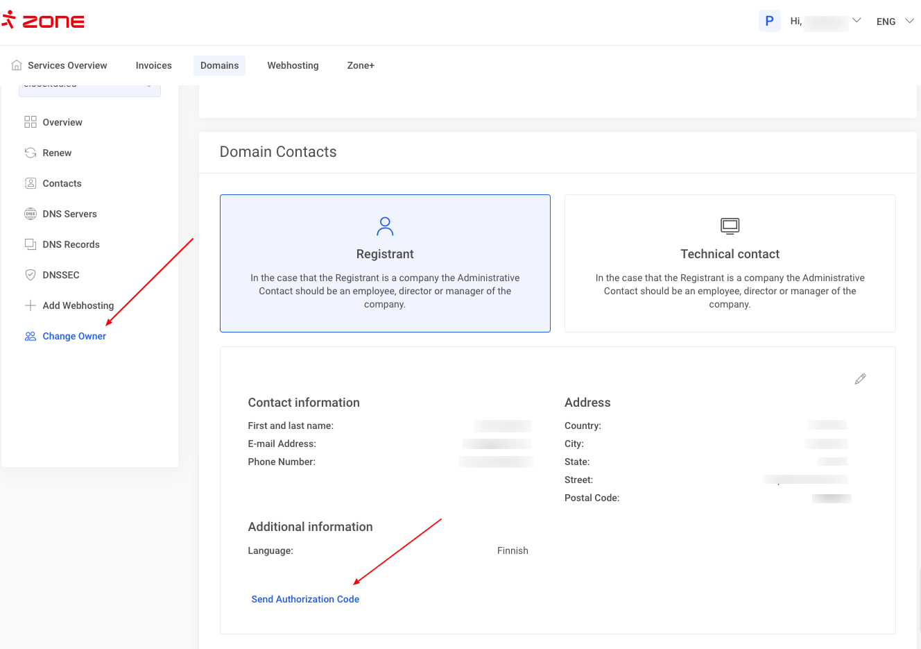This screenshot has height=649, width=921.
Task: Click the pencil edit icon for contact details
Action: tap(860, 379)
